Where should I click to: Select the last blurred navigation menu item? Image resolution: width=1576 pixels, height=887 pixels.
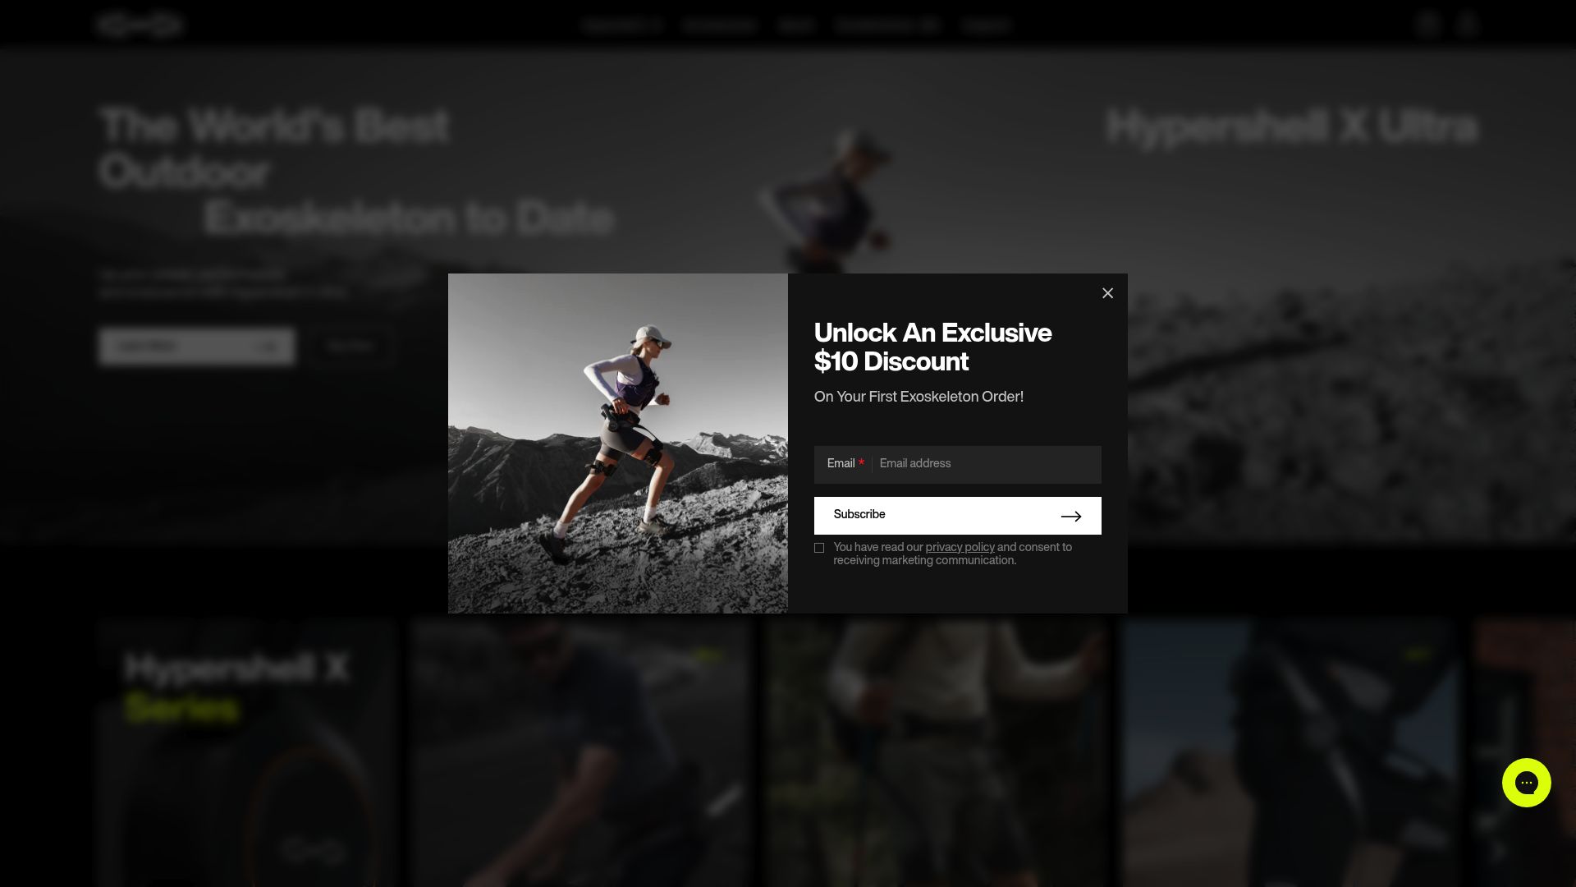click(986, 25)
